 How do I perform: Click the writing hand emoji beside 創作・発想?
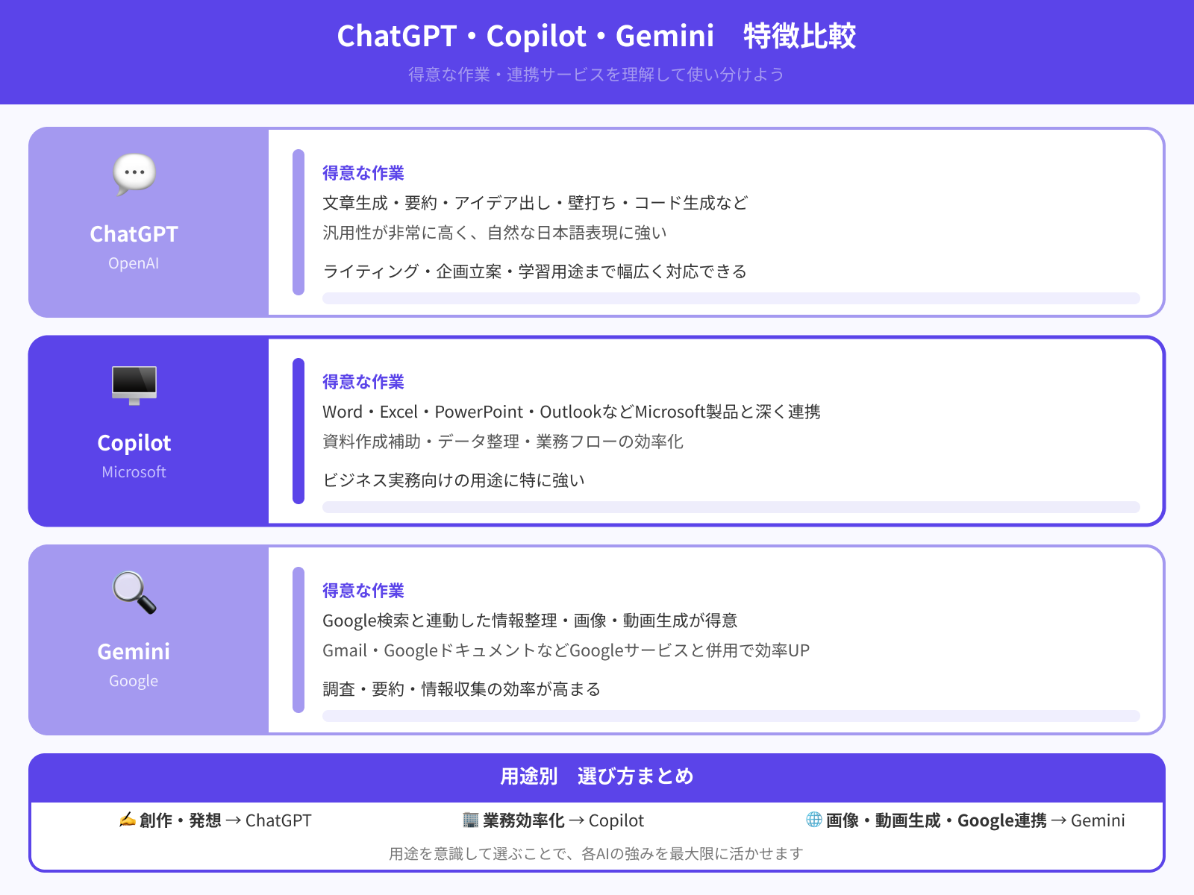tap(128, 820)
